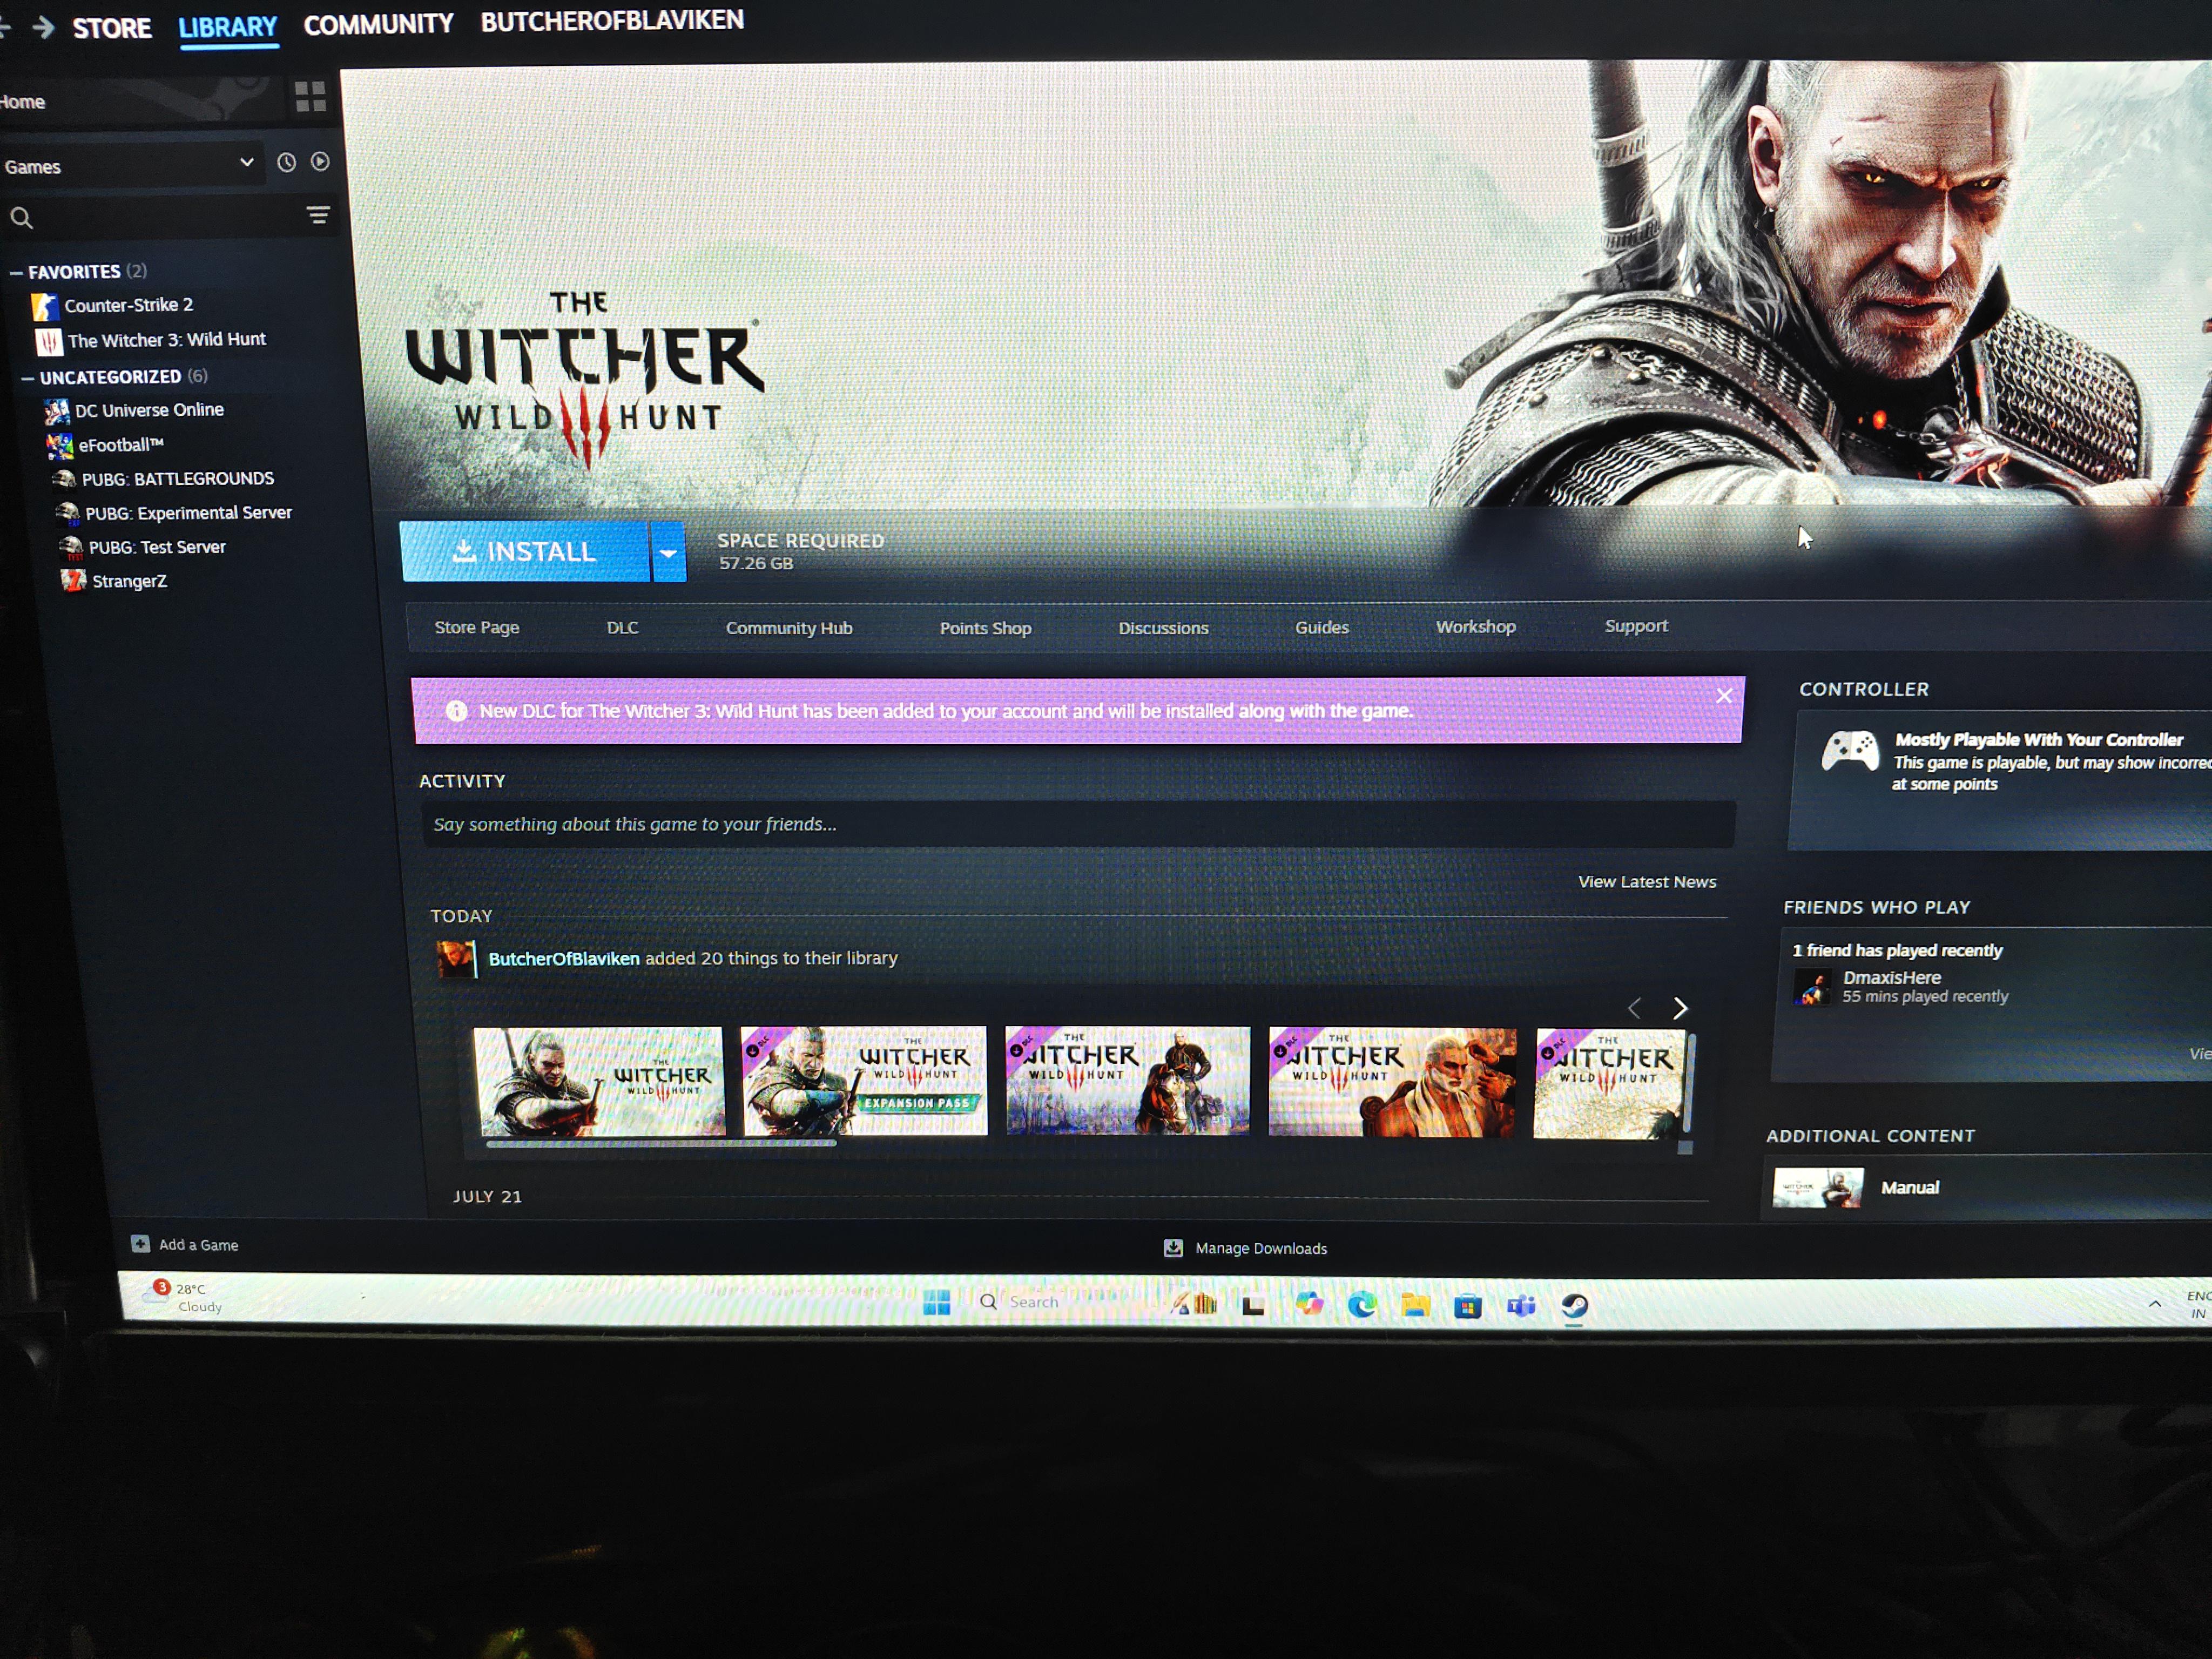Image resolution: width=2212 pixels, height=1659 pixels.
Task: Open ButcherOfBlaviken profile link
Action: click(564, 958)
